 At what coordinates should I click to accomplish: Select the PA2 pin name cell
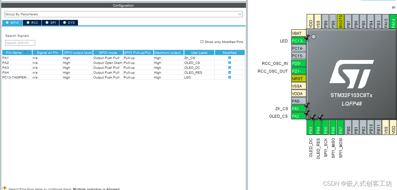tap(17, 63)
